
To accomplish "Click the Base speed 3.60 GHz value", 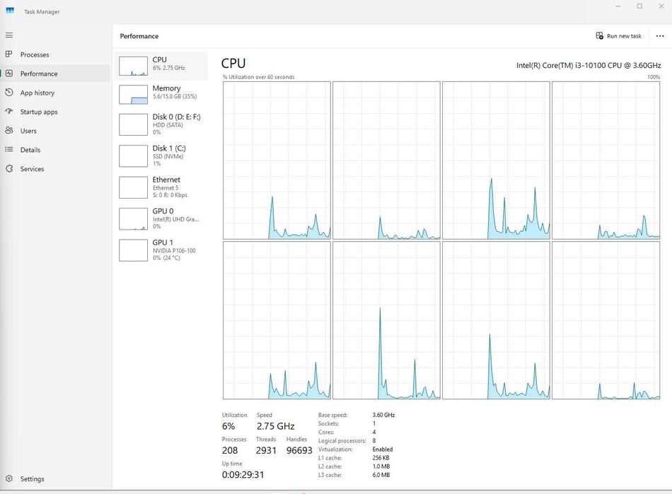I will pos(383,415).
